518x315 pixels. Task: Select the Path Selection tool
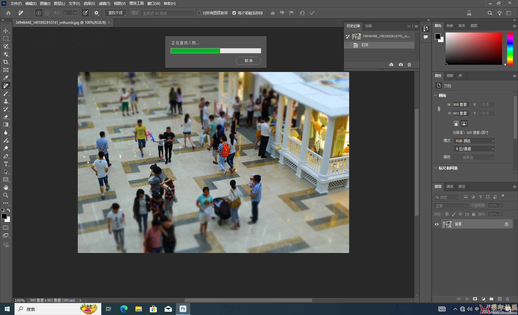pyautogui.click(x=6, y=172)
